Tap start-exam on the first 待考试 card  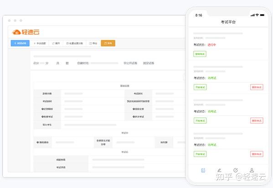(x=200, y=87)
